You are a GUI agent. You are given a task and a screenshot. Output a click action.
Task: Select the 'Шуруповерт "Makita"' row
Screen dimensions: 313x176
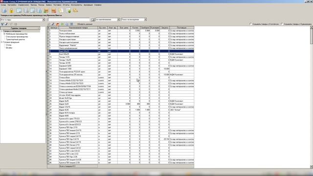(121, 45)
